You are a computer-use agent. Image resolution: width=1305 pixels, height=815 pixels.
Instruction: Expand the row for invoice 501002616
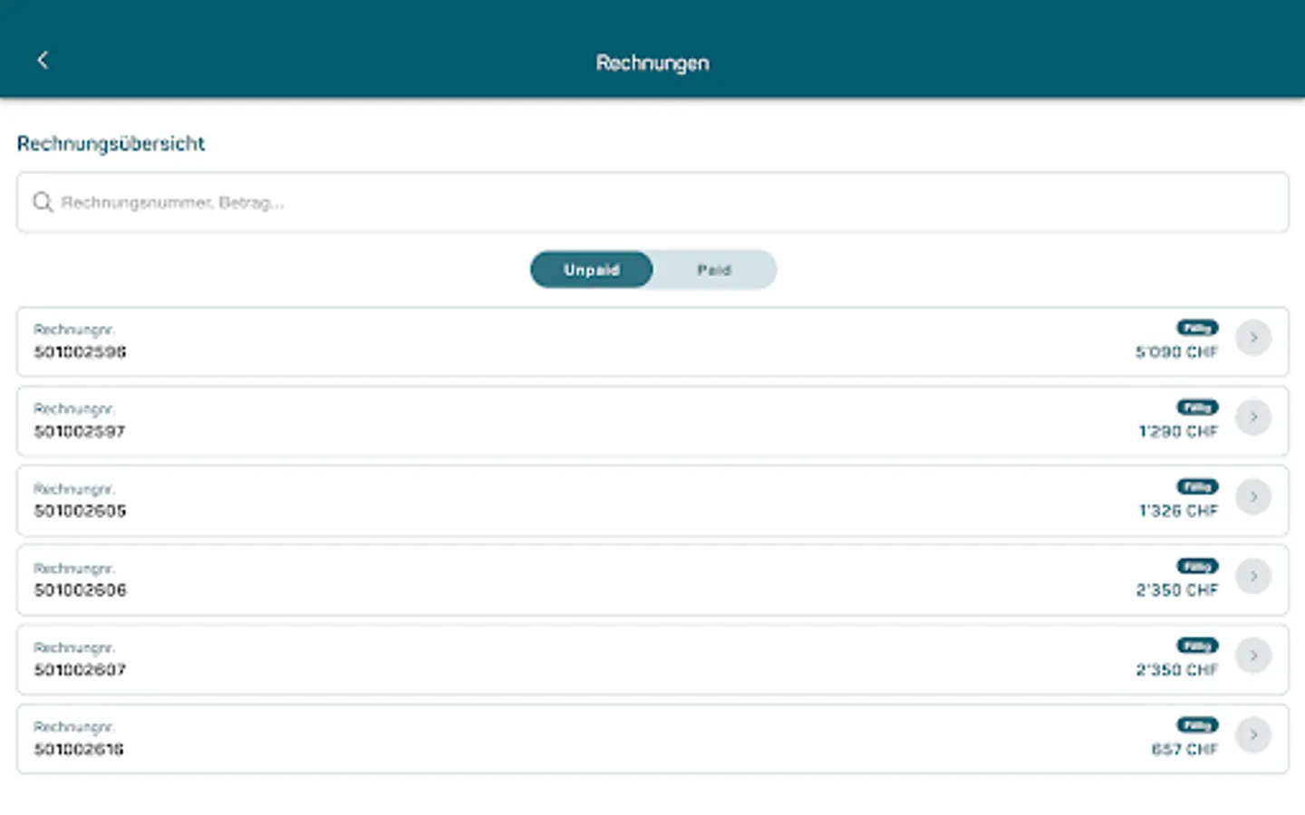[x=634, y=737]
